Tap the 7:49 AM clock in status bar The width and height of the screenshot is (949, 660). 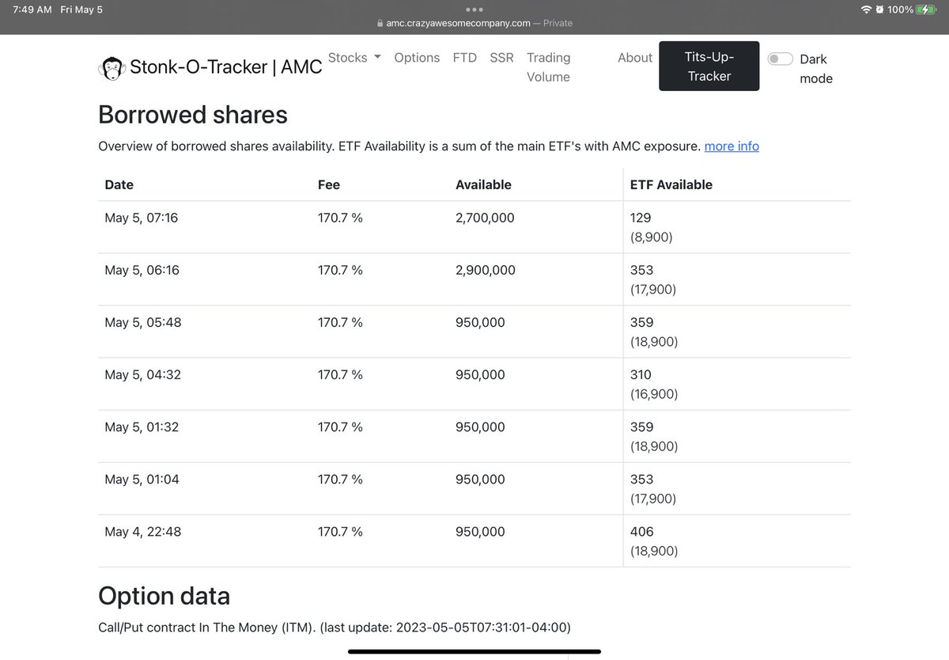31,9
